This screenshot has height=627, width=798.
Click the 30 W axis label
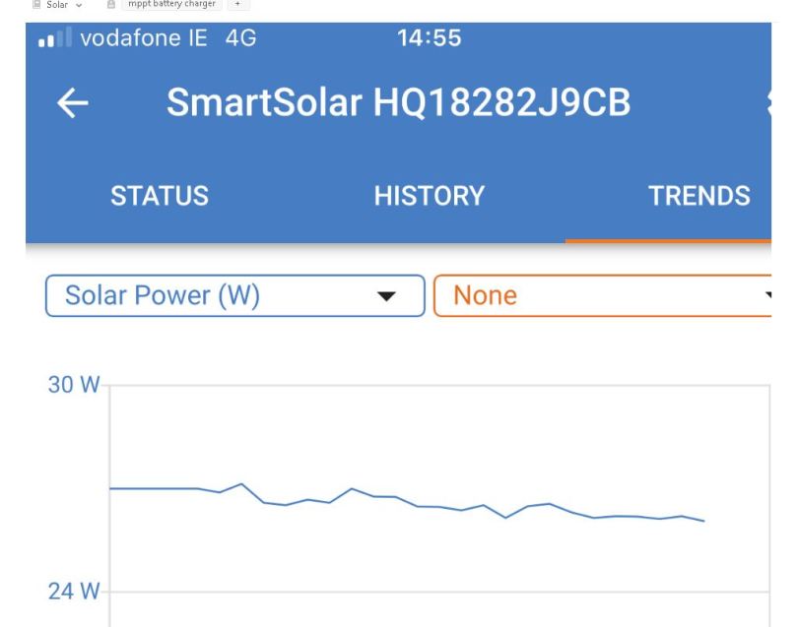(x=74, y=385)
